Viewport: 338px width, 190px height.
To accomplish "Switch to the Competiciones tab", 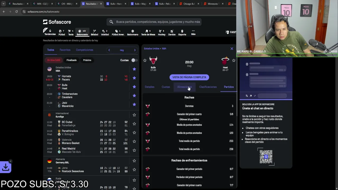I will (x=84, y=50).
